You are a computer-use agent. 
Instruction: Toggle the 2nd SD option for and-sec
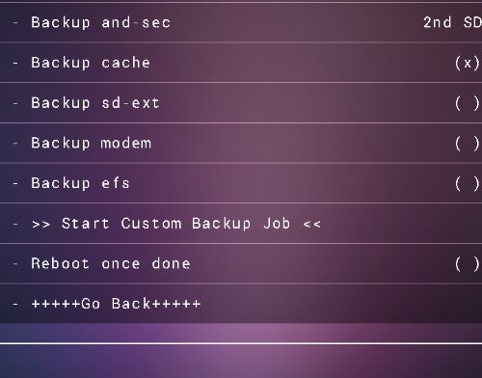point(452,23)
